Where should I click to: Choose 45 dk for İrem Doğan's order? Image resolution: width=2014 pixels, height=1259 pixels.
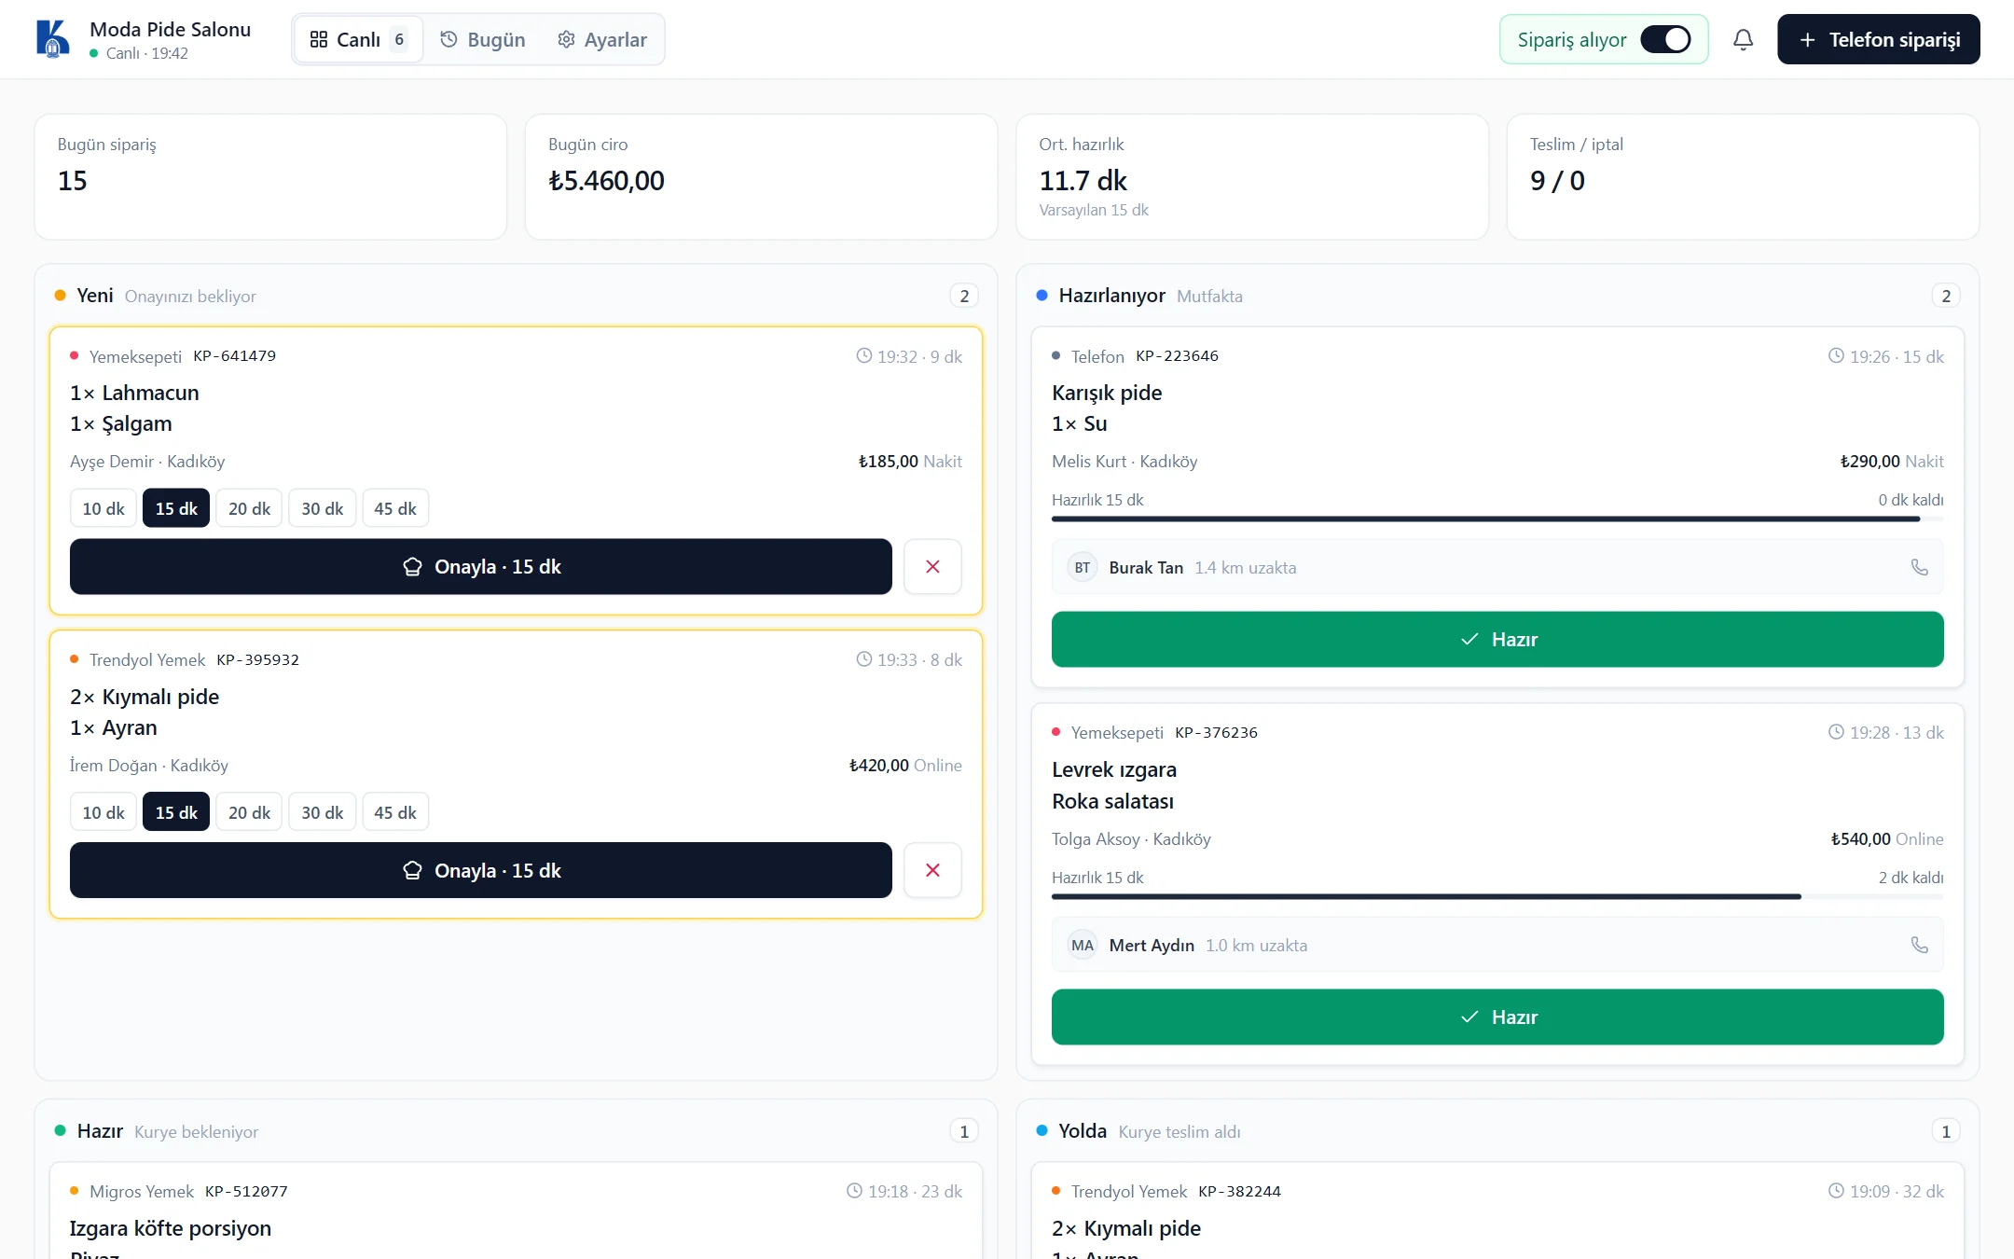395,812
